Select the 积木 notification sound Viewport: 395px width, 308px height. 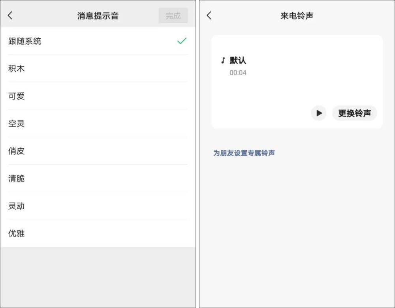[x=98, y=68]
